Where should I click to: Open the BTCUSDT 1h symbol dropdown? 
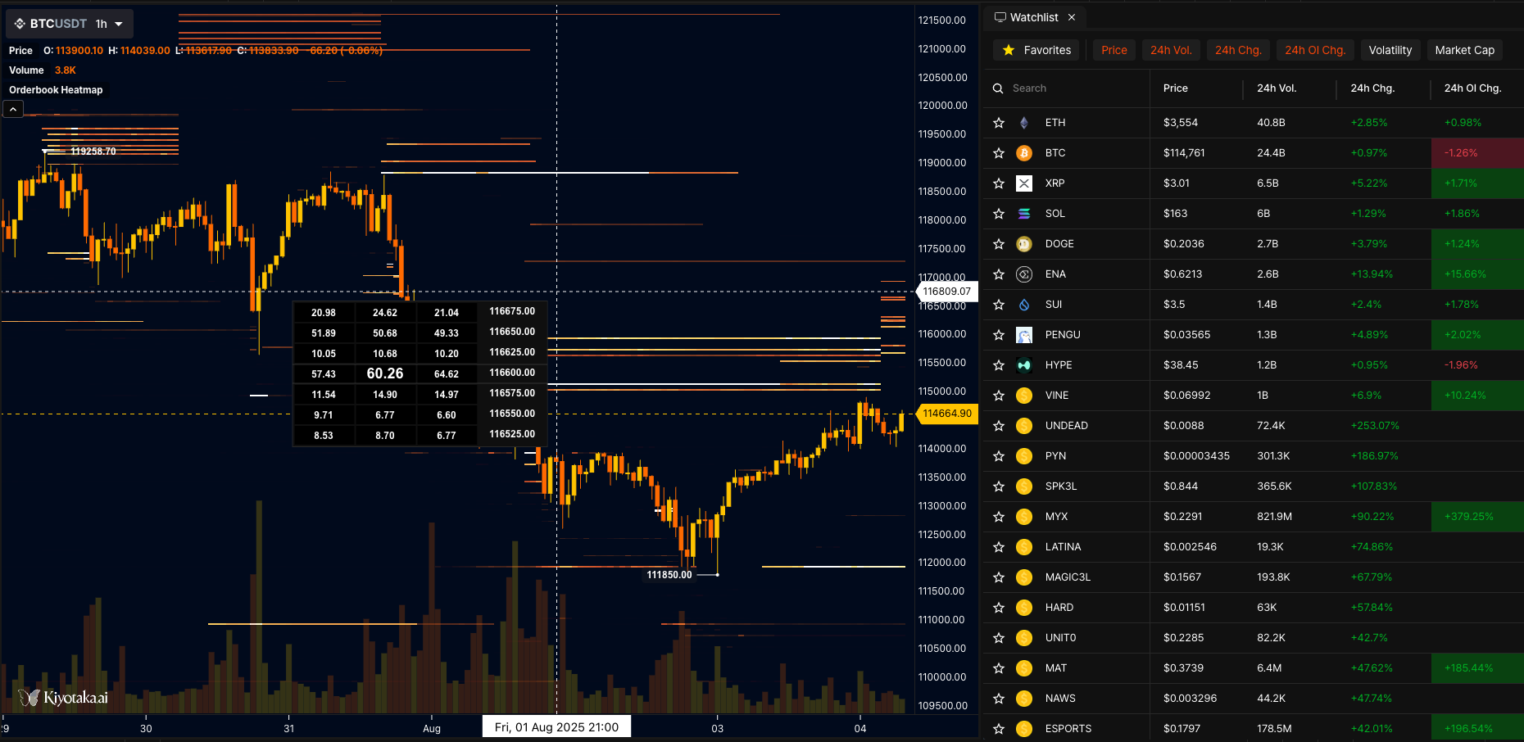[70, 24]
